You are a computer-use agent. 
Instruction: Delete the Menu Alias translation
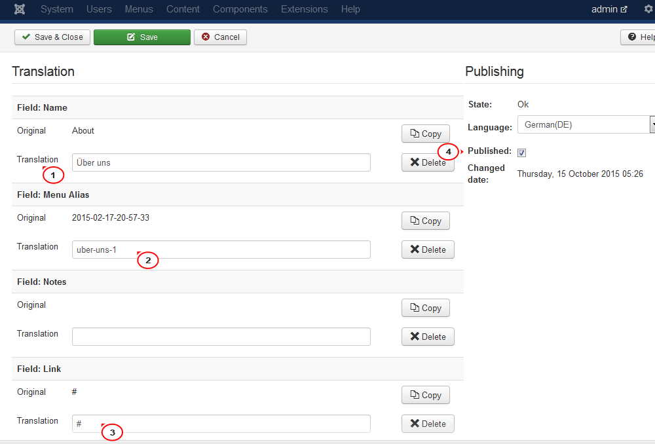428,250
